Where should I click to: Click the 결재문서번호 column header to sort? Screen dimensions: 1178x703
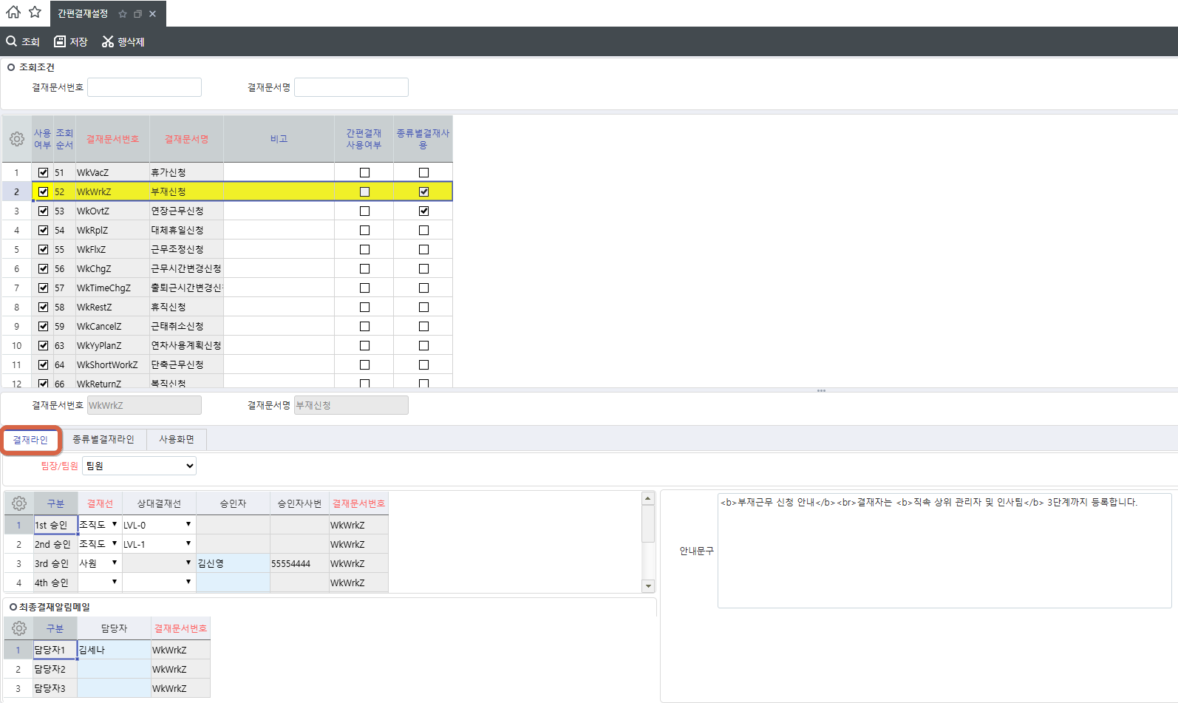pos(112,139)
